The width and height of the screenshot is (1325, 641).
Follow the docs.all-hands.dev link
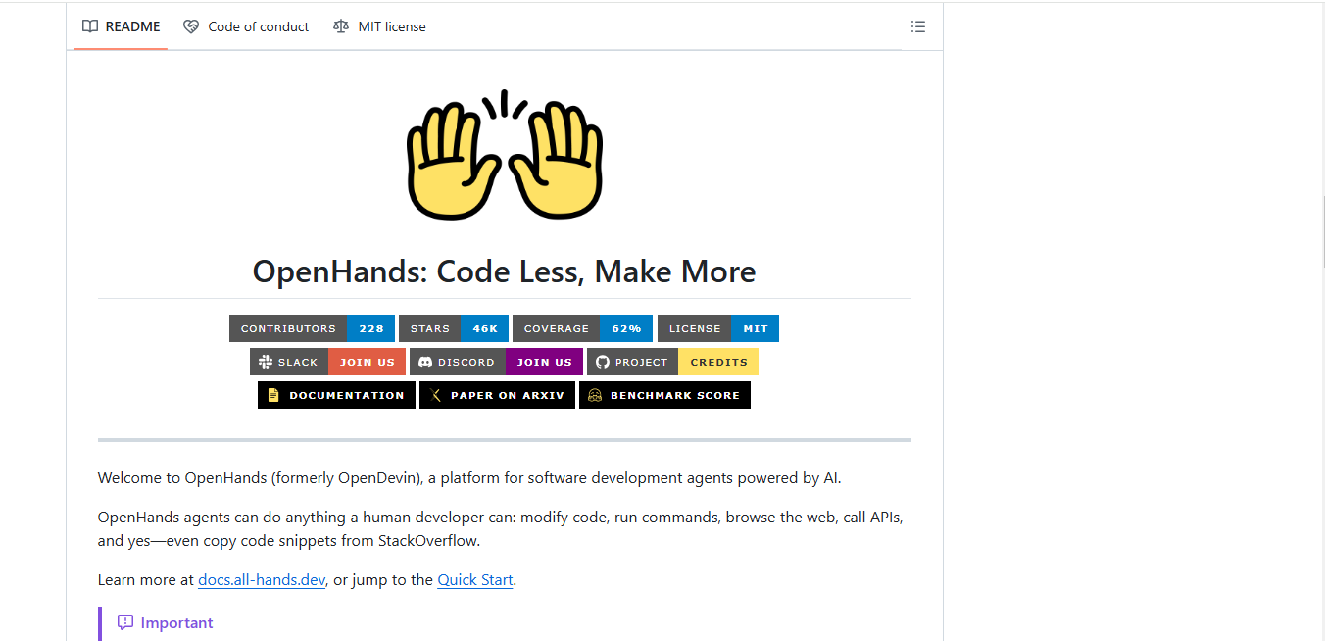coord(262,579)
